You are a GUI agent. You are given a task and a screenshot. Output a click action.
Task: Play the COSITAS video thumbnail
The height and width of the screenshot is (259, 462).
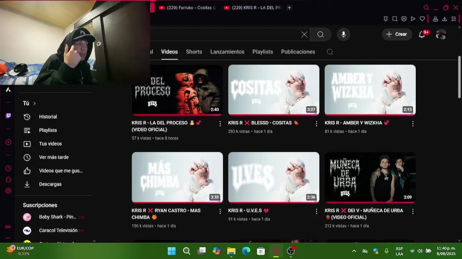click(x=273, y=90)
